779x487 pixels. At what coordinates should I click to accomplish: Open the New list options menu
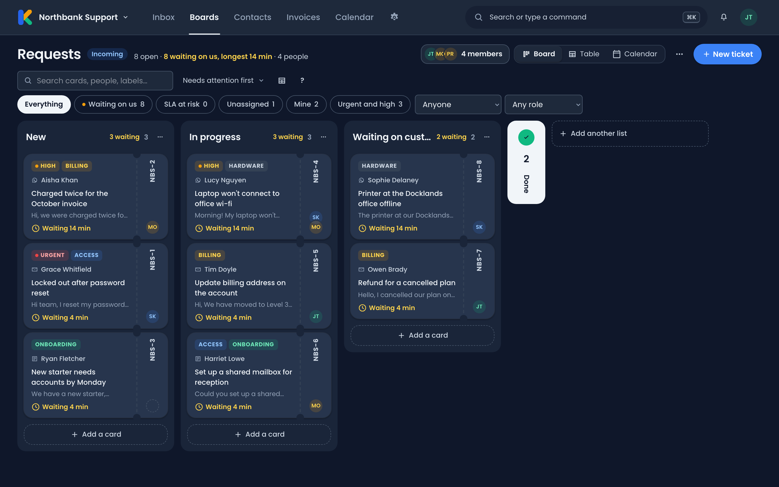[160, 137]
